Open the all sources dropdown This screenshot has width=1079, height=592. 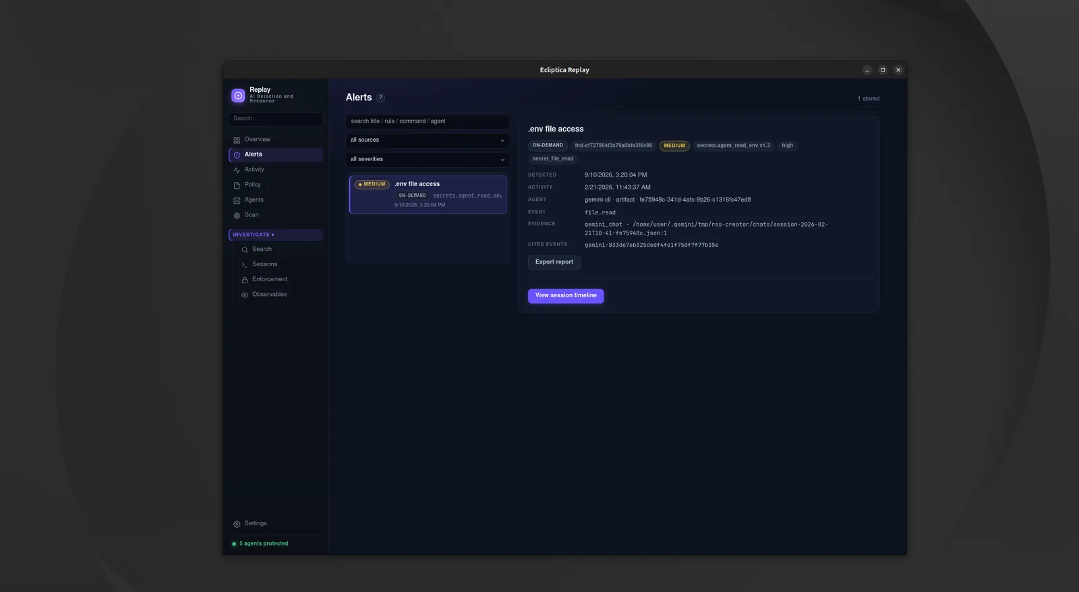coord(428,140)
